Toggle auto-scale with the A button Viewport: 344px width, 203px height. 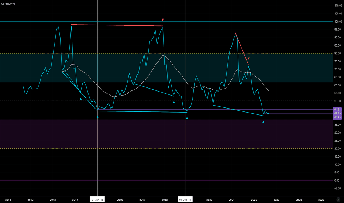tap(338, 199)
